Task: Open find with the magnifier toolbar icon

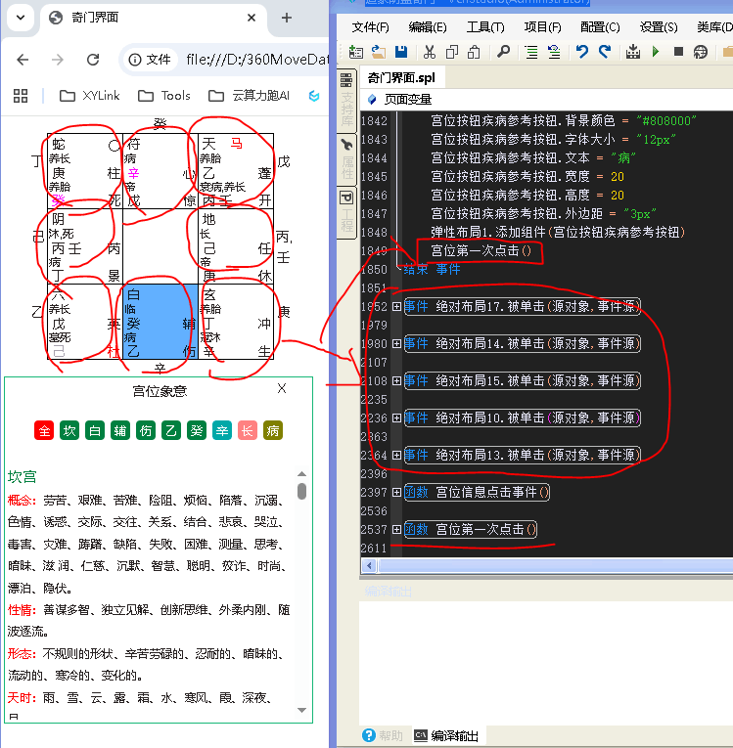Action: 503,52
